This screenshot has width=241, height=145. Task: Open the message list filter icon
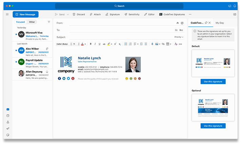click(49, 22)
